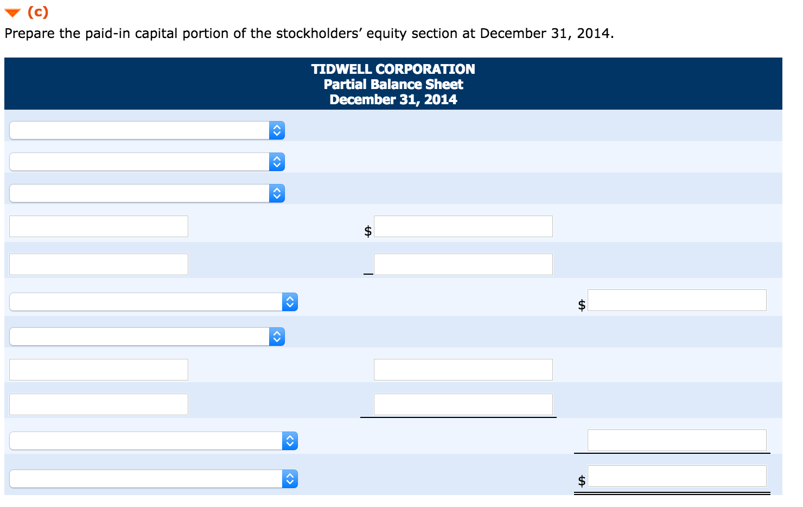Open the second dropdown selector below the header

(x=278, y=162)
